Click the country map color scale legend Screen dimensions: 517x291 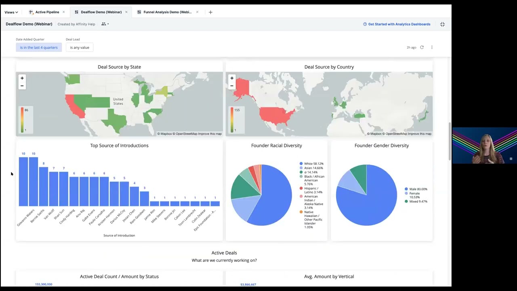tap(235, 120)
